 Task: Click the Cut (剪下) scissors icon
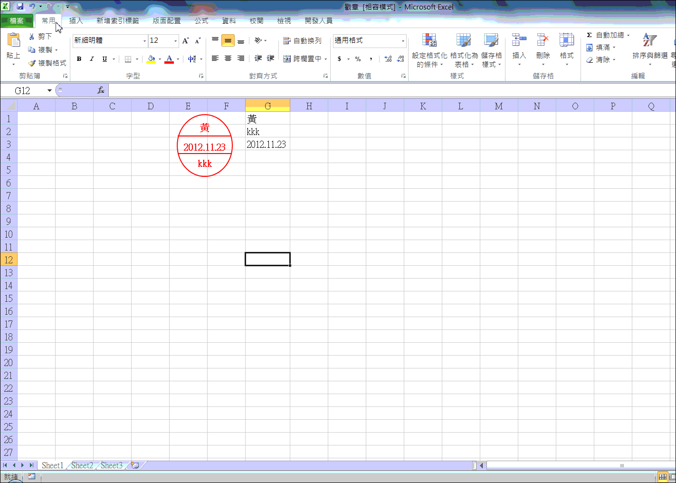point(32,37)
